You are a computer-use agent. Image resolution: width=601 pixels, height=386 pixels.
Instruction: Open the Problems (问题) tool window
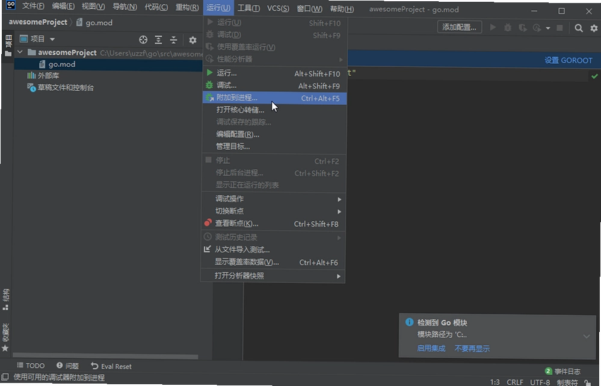pyautogui.click(x=67, y=366)
